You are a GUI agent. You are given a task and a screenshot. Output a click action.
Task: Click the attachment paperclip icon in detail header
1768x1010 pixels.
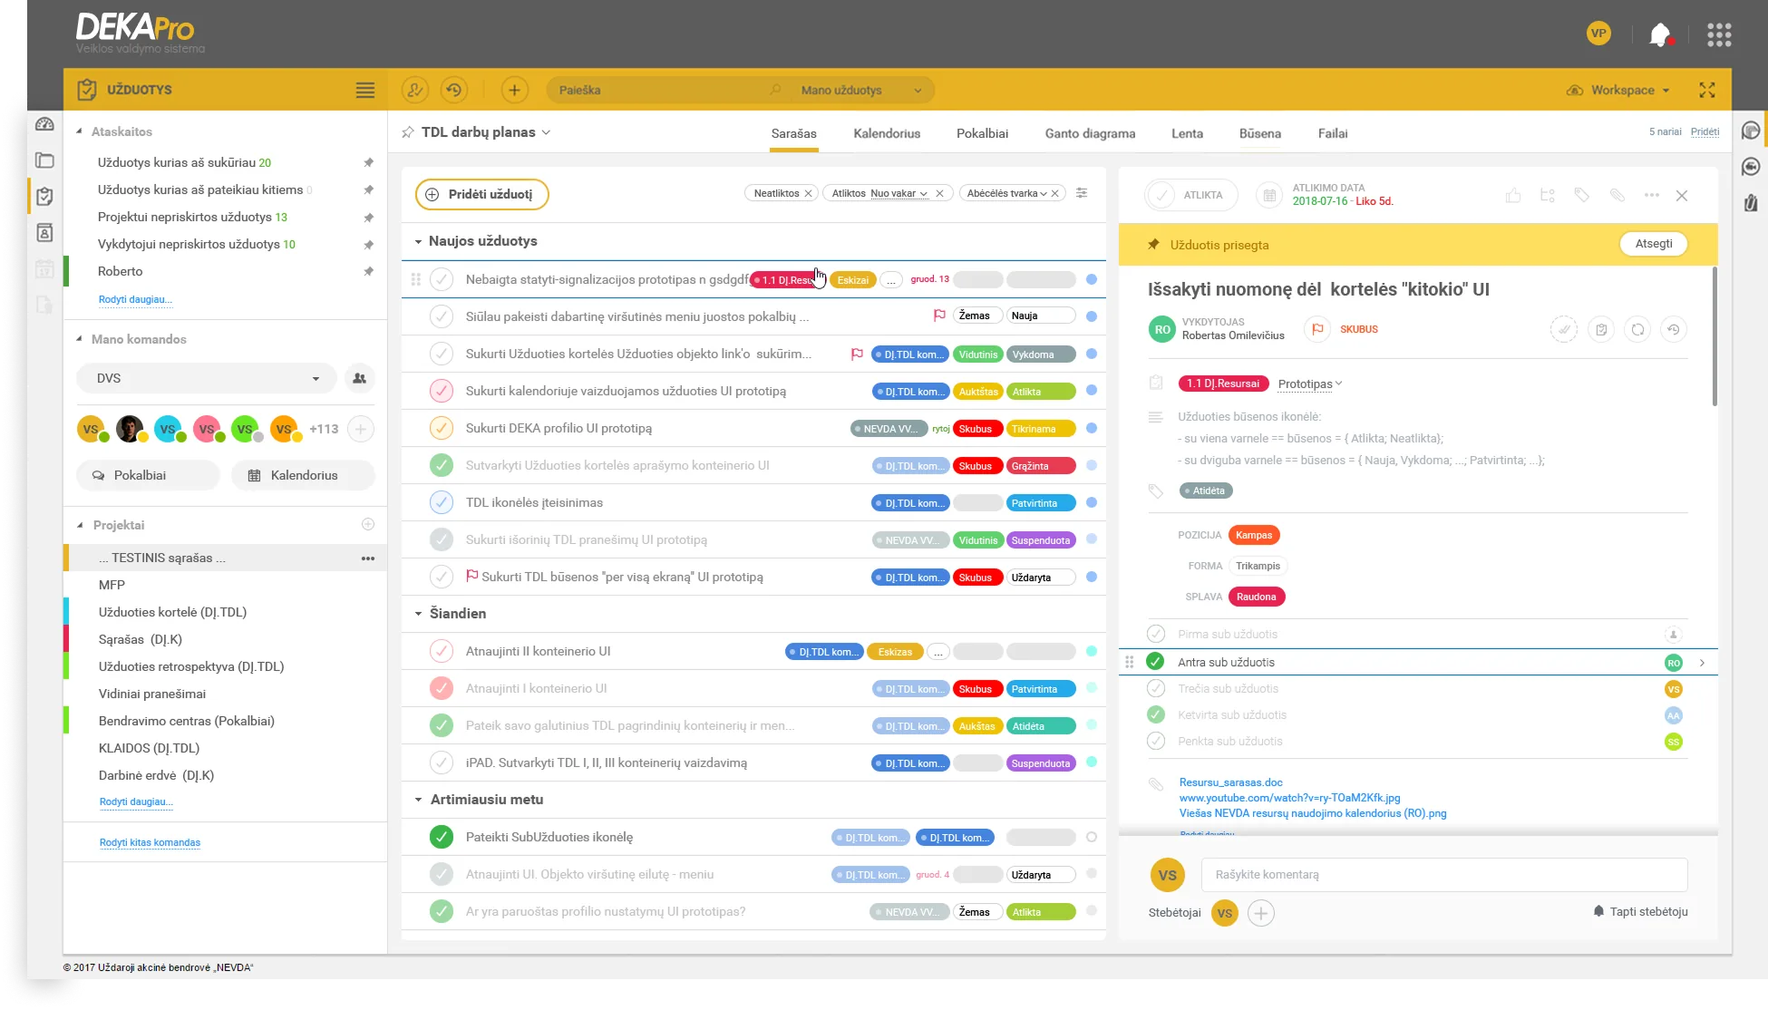click(1617, 195)
